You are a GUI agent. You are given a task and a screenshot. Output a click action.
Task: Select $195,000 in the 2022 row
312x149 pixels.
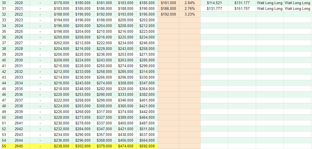[147, 14]
